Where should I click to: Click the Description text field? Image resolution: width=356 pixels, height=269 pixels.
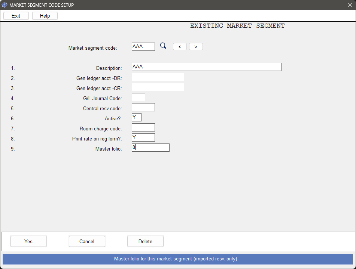pyautogui.click(x=206, y=67)
